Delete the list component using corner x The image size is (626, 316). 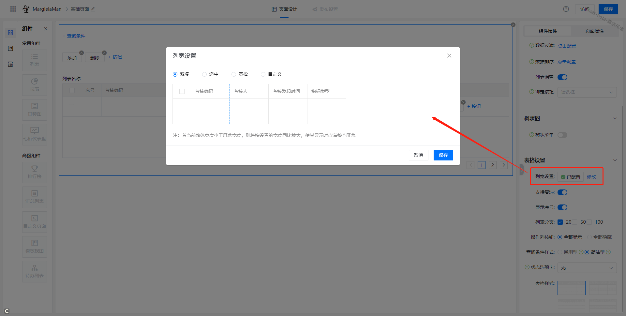coord(513,25)
